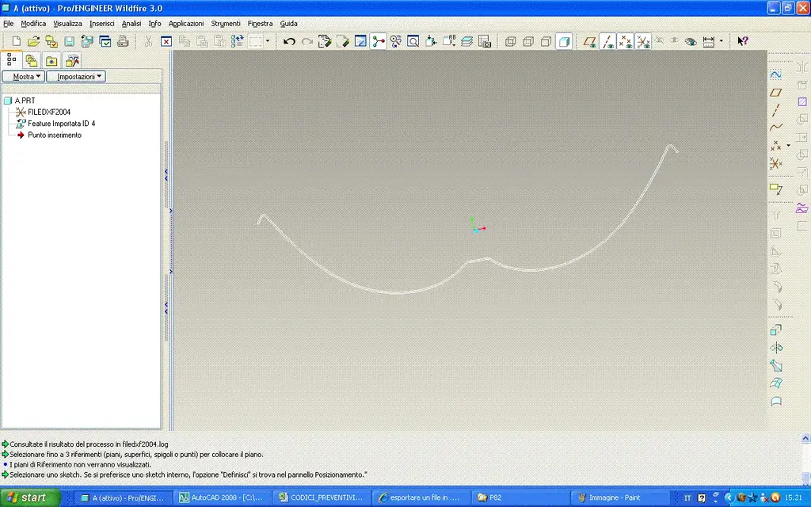Toggle coordinate systems visibility

[643, 41]
